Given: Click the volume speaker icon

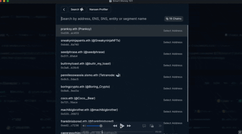Looking at the screenshot, I should pyautogui.click(x=84, y=126).
